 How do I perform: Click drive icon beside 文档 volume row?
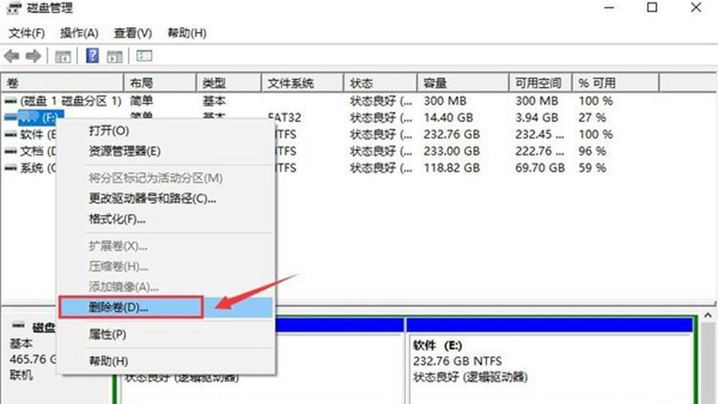(10, 151)
